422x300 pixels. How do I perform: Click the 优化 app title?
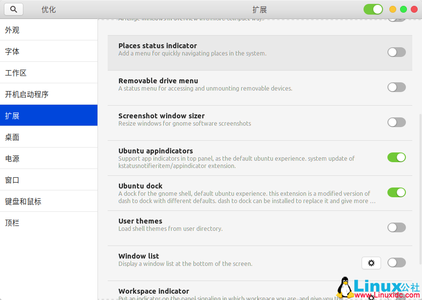click(49, 10)
